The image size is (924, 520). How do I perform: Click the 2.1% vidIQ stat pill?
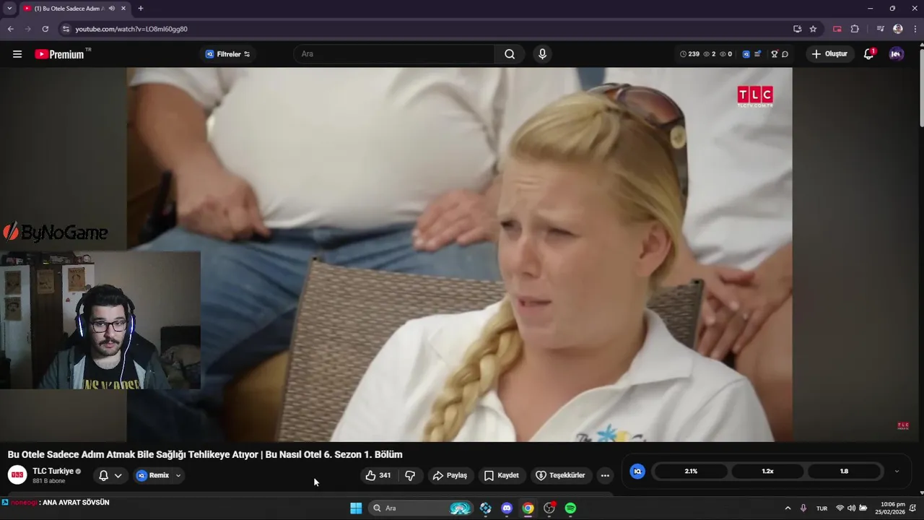pyautogui.click(x=691, y=471)
